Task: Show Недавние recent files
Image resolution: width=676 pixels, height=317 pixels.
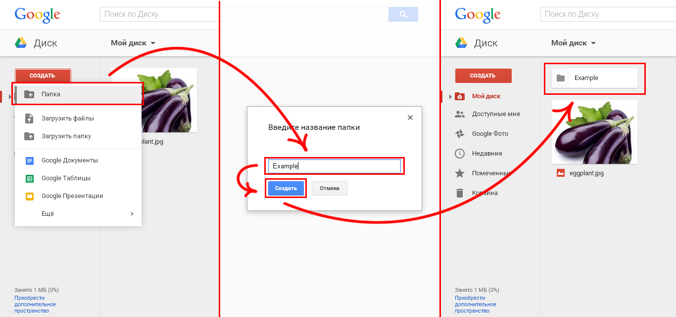Action: click(x=487, y=154)
